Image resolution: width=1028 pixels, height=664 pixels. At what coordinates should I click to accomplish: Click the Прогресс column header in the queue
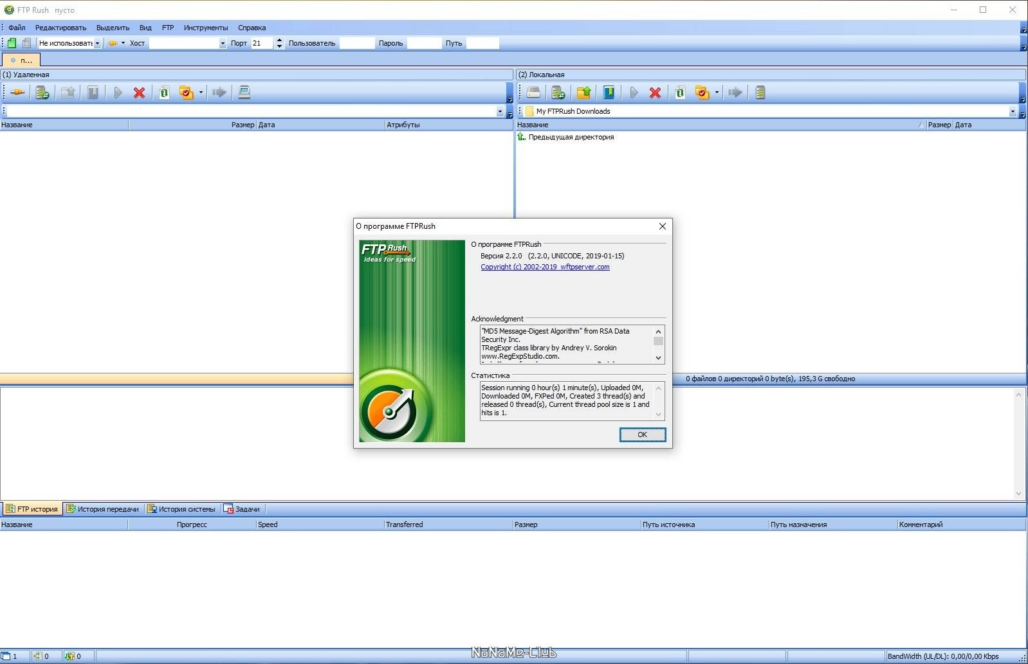pos(192,525)
